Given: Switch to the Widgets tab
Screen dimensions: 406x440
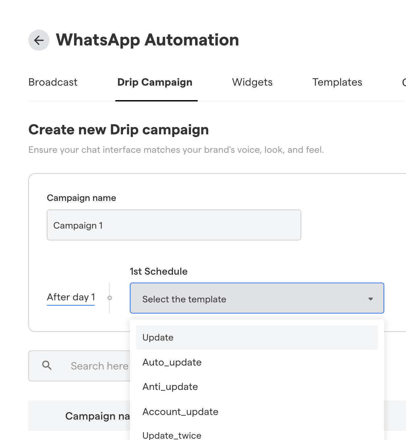Looking at the screenshot, I should (252, 82).
